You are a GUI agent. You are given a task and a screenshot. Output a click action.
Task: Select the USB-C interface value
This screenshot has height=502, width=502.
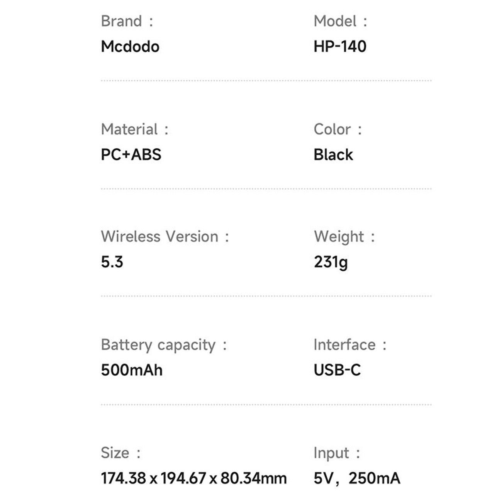point(337,370)
